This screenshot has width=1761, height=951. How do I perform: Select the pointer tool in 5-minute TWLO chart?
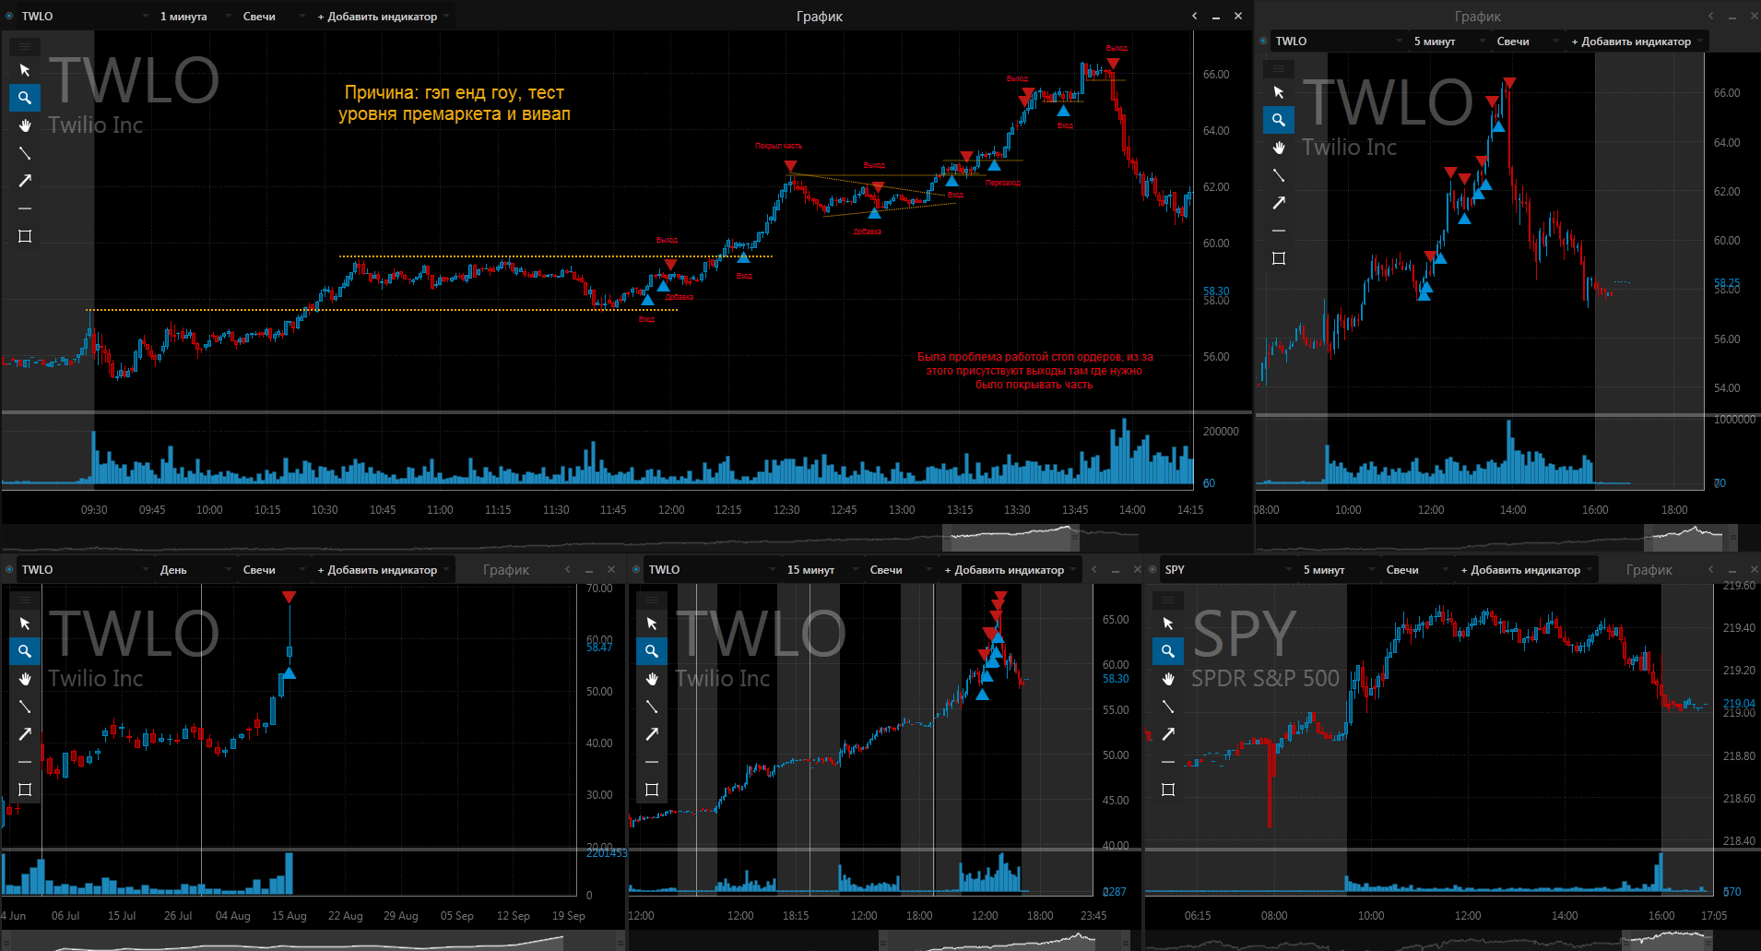(x=1279, y=92)
